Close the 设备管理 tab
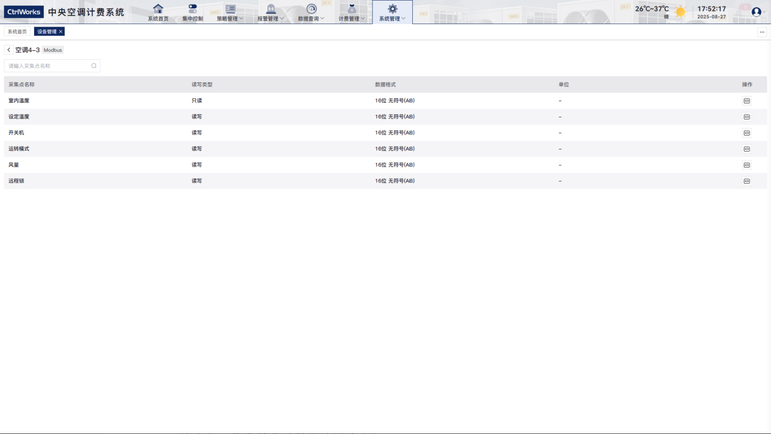 click(x=61, y=31)
